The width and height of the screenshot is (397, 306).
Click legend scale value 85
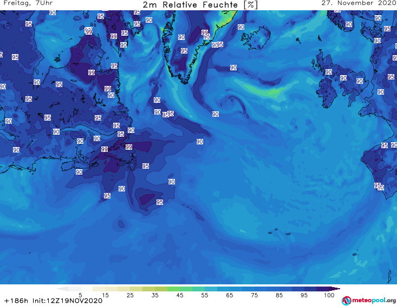click(x=279, y=295)
